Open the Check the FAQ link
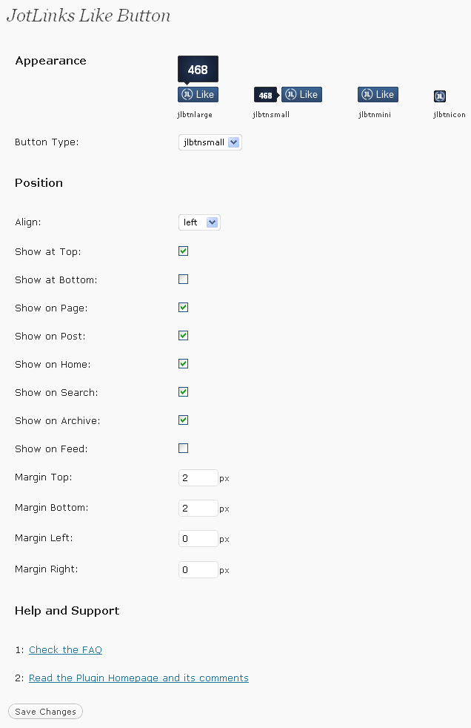This screenshot has width=471, height=728. pyautogui.click(x=65, y=650)
